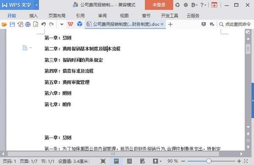Save the document with the disk icon
This screenshot has height=165, width=254.
point(12,24)
